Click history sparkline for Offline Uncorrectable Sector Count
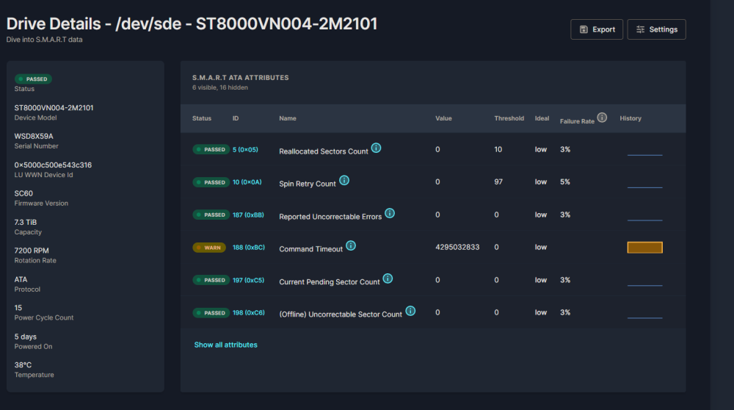This screenshot has width=734, height=410. tap(644, 317)
